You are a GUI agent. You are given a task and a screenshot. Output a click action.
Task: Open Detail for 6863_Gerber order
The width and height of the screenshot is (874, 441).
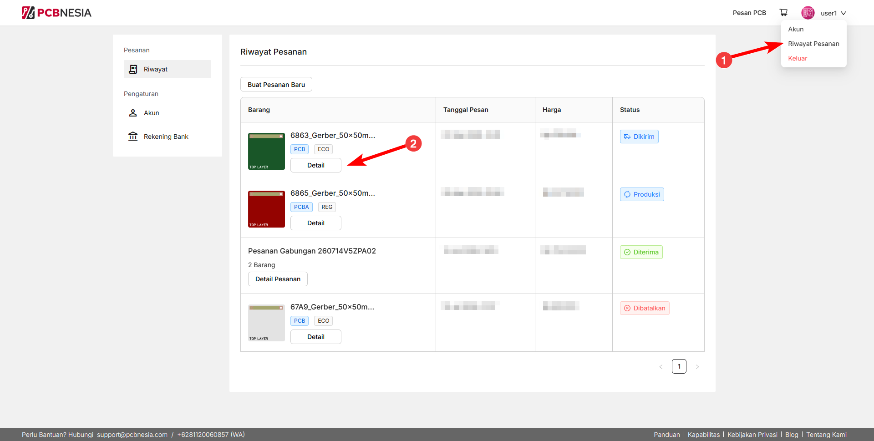tap(316, 165)
